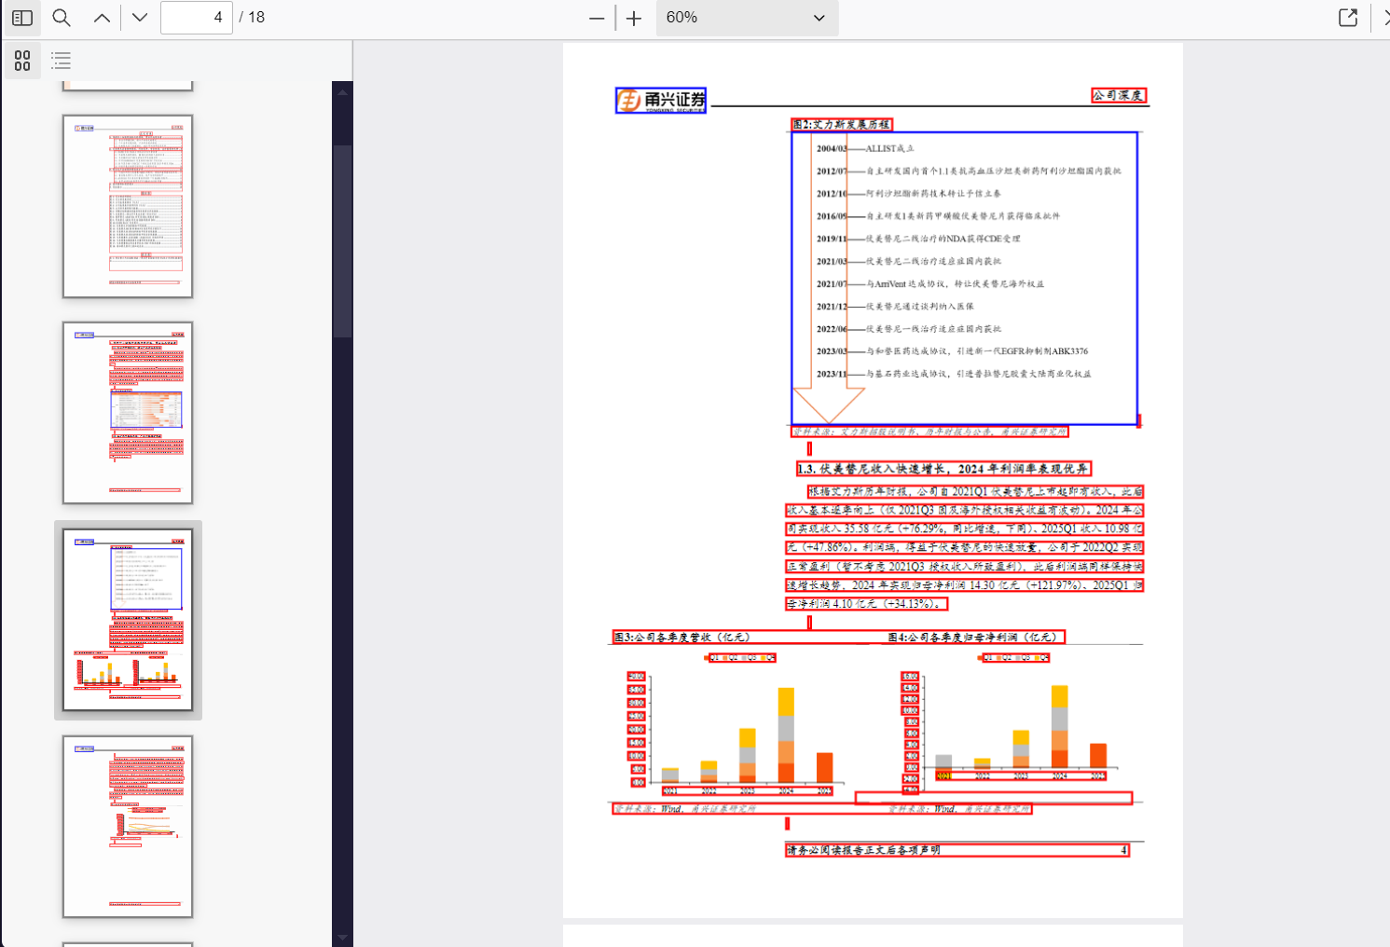This screenshot has height=947, width=1390.
Task: Select the page 5 thumbnail
Action: click(128, 827)
